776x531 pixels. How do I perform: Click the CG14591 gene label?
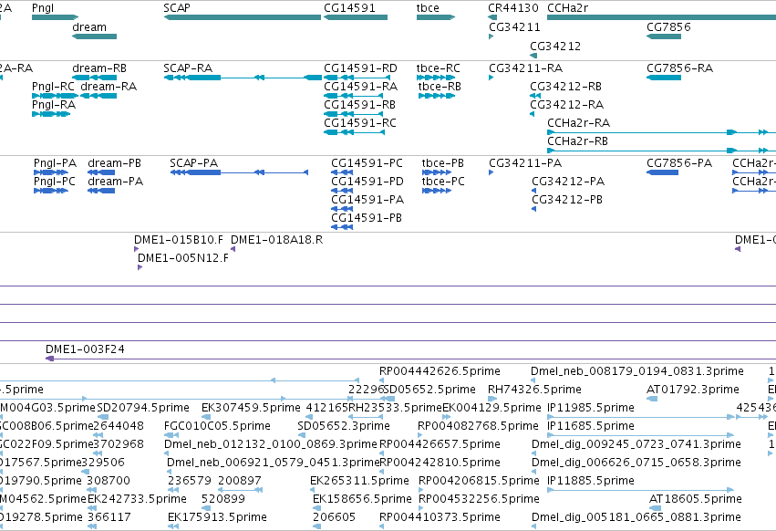[349, 8]
